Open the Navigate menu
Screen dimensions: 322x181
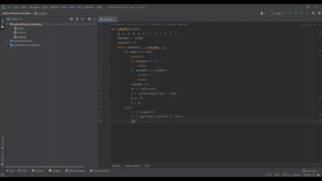(34, 7)
